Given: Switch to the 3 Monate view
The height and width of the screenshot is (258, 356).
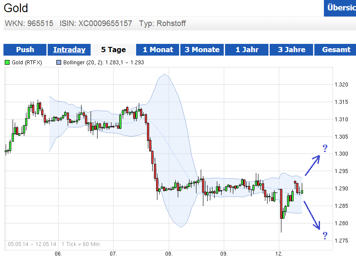Looking at the screenshot, I should click(x=202, y=50).
